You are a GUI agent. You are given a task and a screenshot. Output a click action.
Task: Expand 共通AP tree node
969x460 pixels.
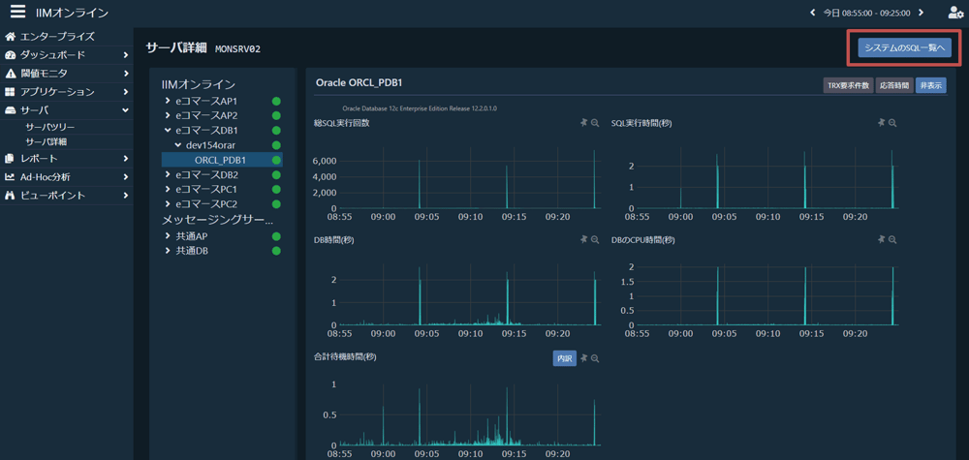168,236
